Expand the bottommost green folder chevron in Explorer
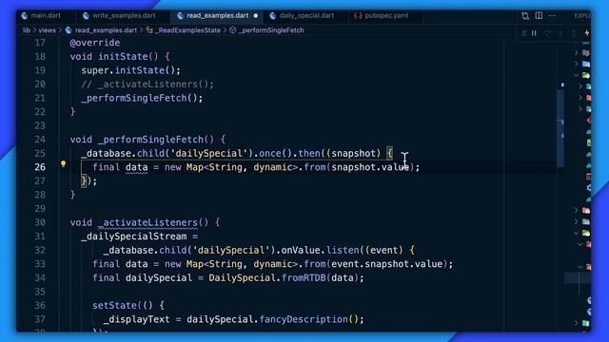 click(x=576, y=323)
